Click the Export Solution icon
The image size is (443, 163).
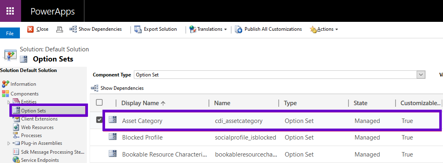click(x=138, y=29)
